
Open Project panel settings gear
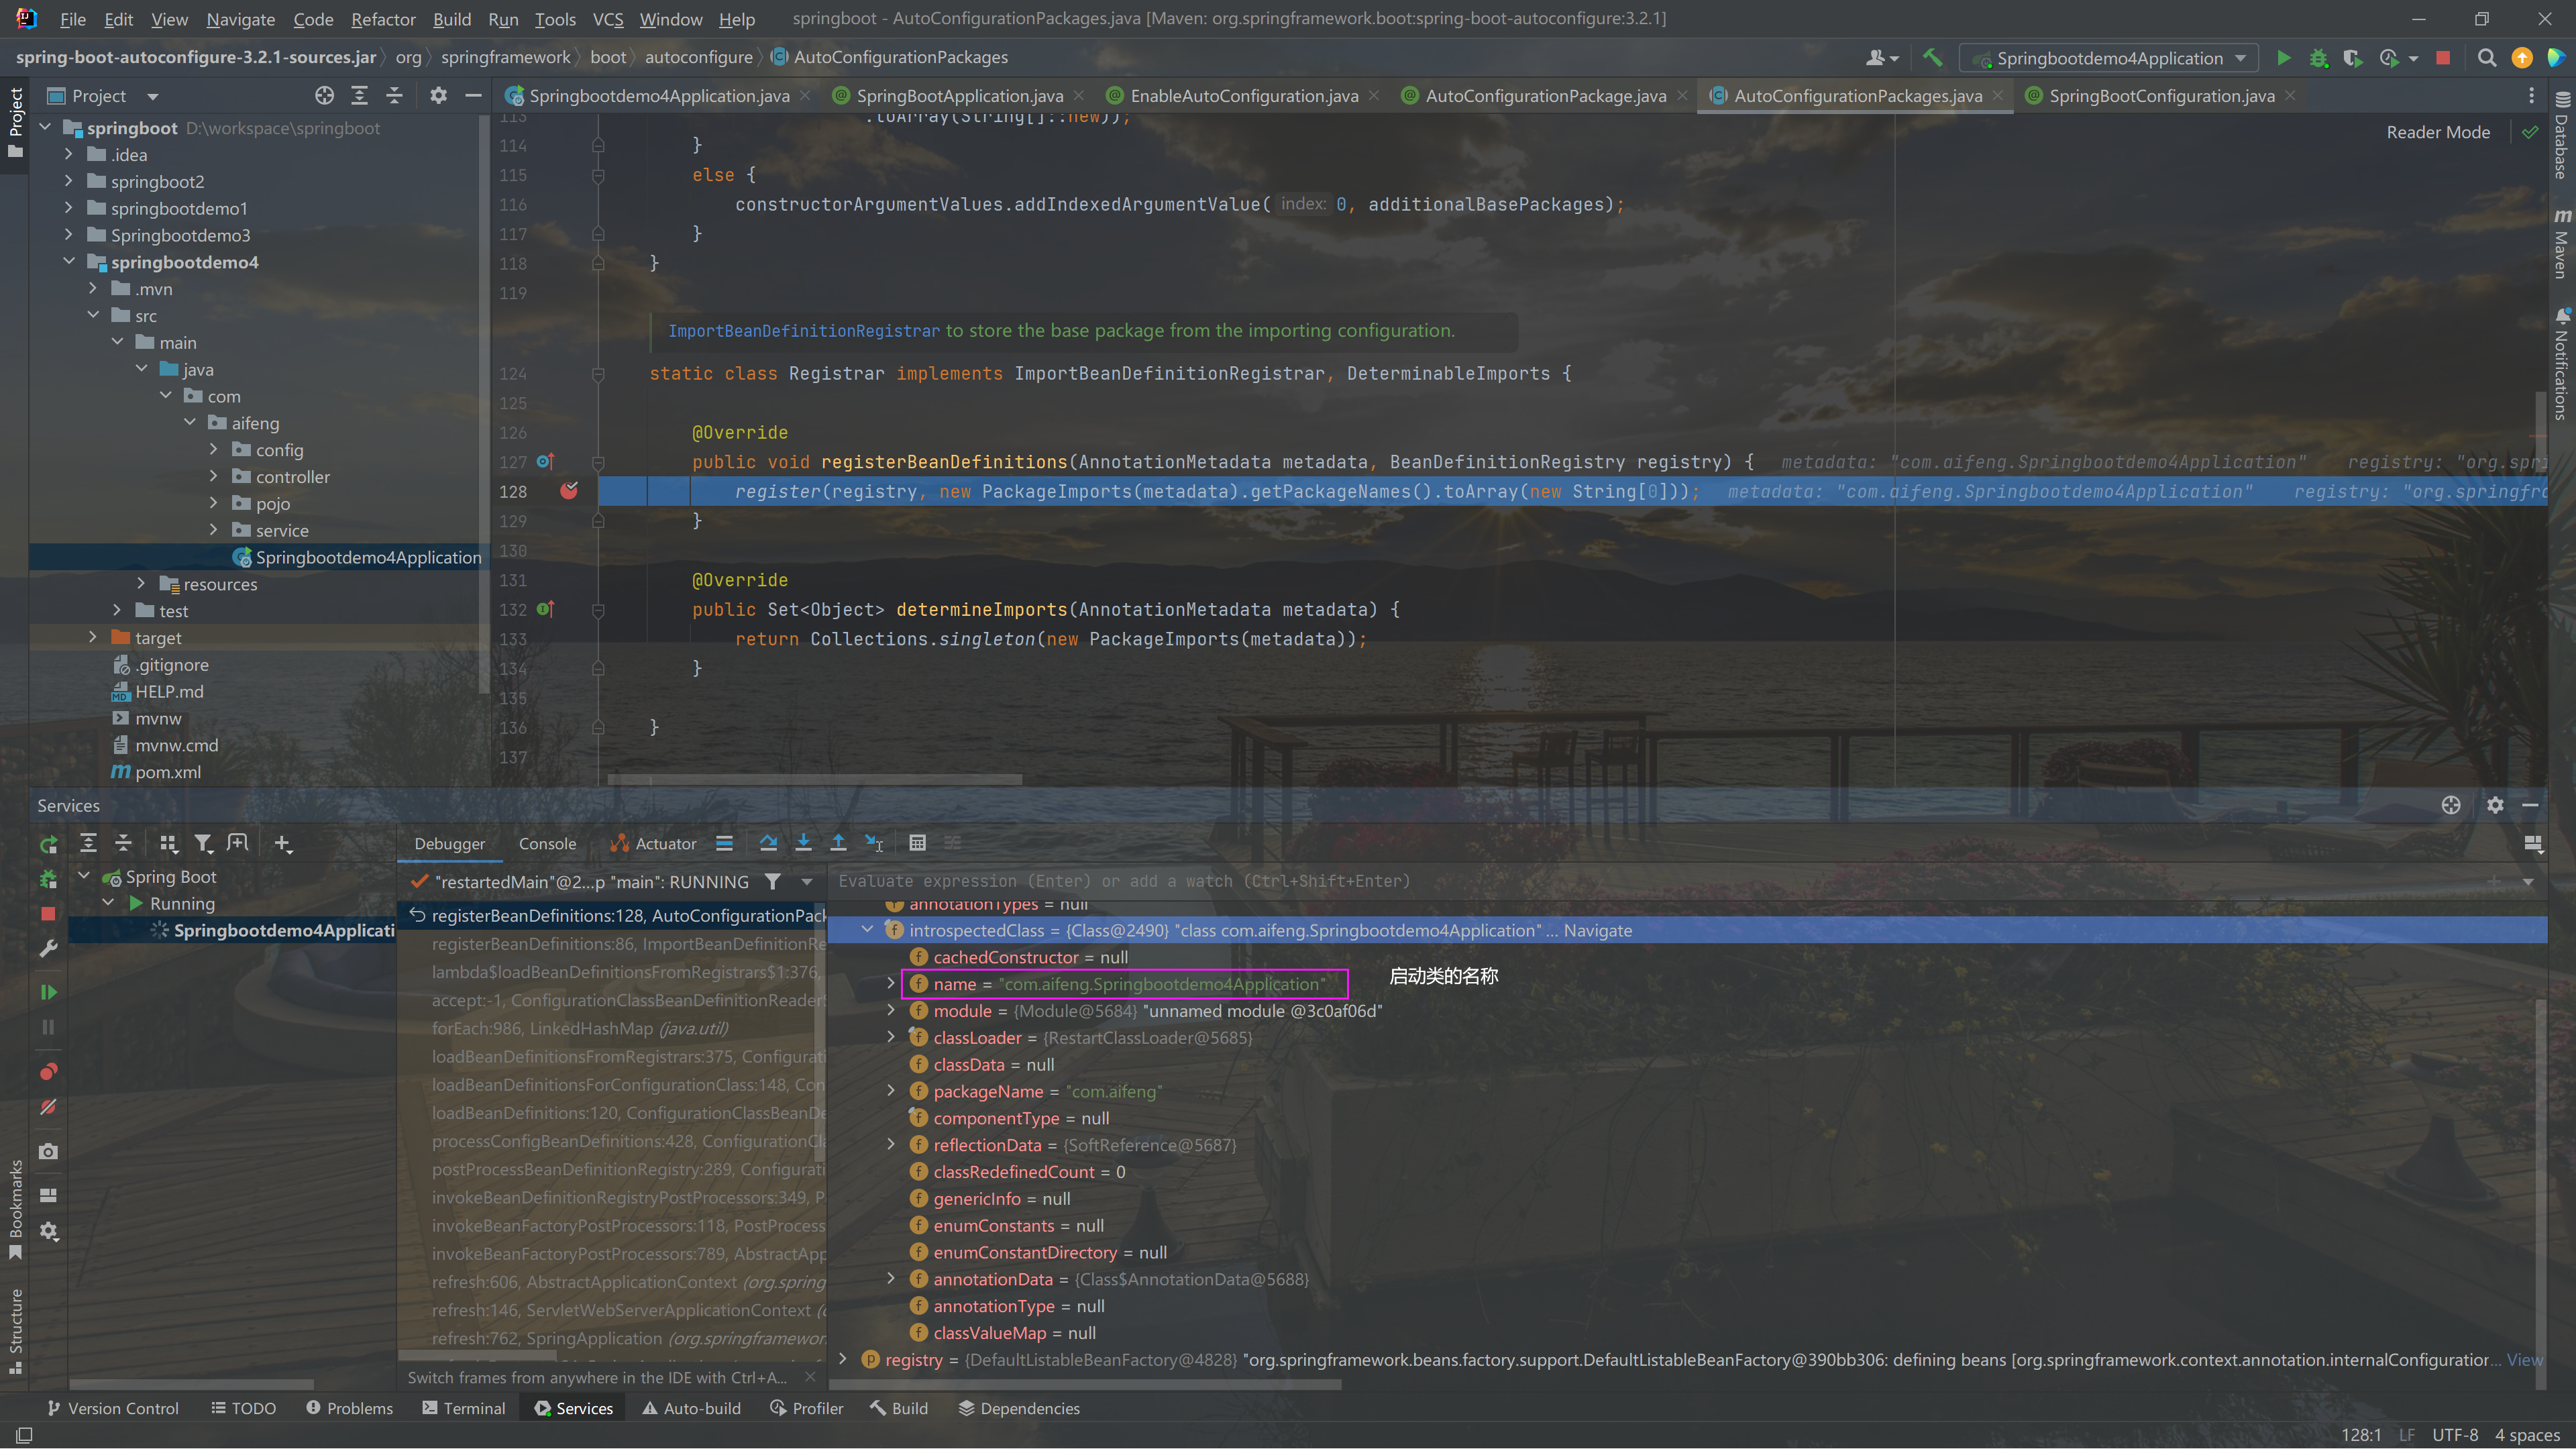[x=438, y=95]
